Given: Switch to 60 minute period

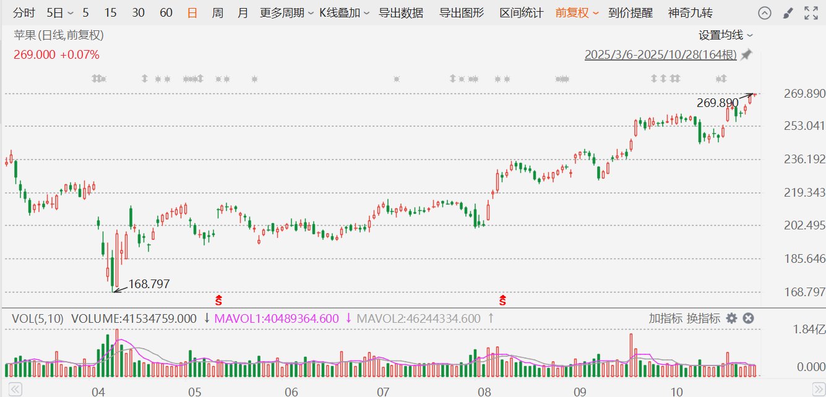Looking at the screenshot, I should 166,13.
